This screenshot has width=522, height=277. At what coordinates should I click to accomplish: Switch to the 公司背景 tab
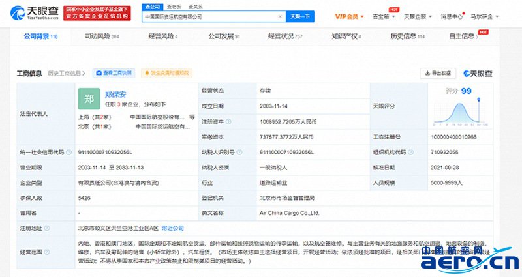40,36
